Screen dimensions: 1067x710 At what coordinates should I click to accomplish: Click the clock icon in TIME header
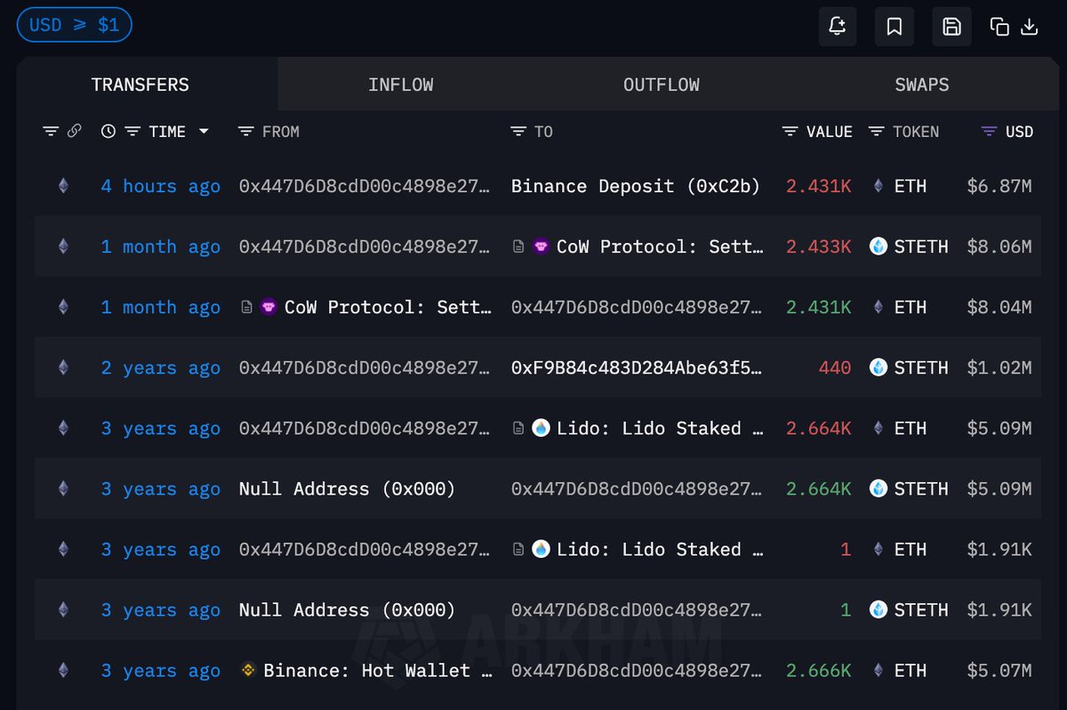[x=108, y=132]
